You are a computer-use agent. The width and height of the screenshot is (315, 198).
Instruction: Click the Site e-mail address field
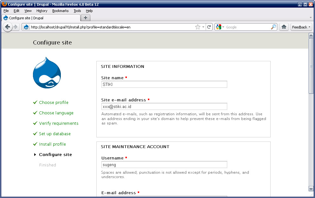point(164,106)
